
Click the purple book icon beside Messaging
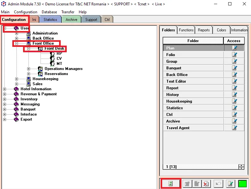click(x=16, y=104)
